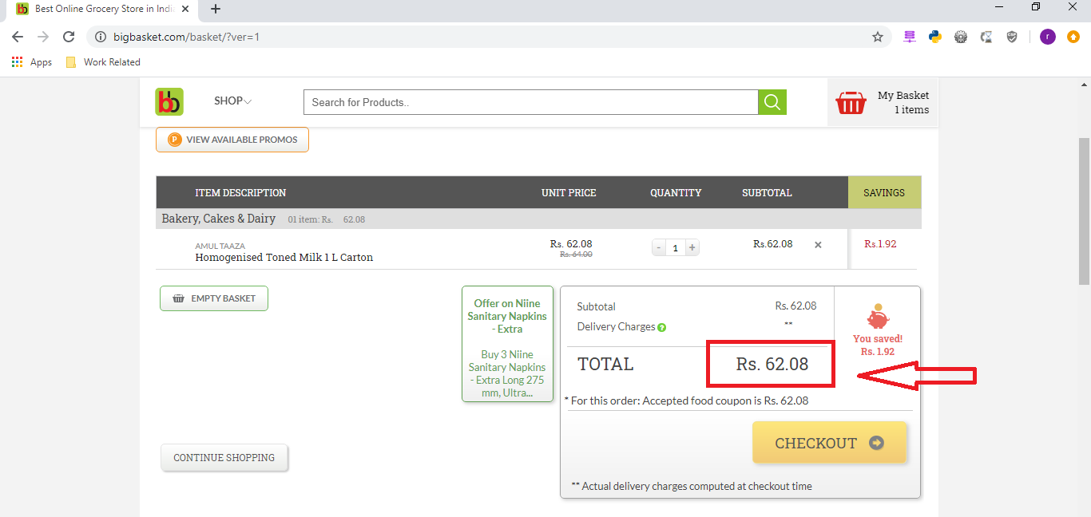1091x517 pixels.
Task: Click the address bar URL
Action: point(187,37)
